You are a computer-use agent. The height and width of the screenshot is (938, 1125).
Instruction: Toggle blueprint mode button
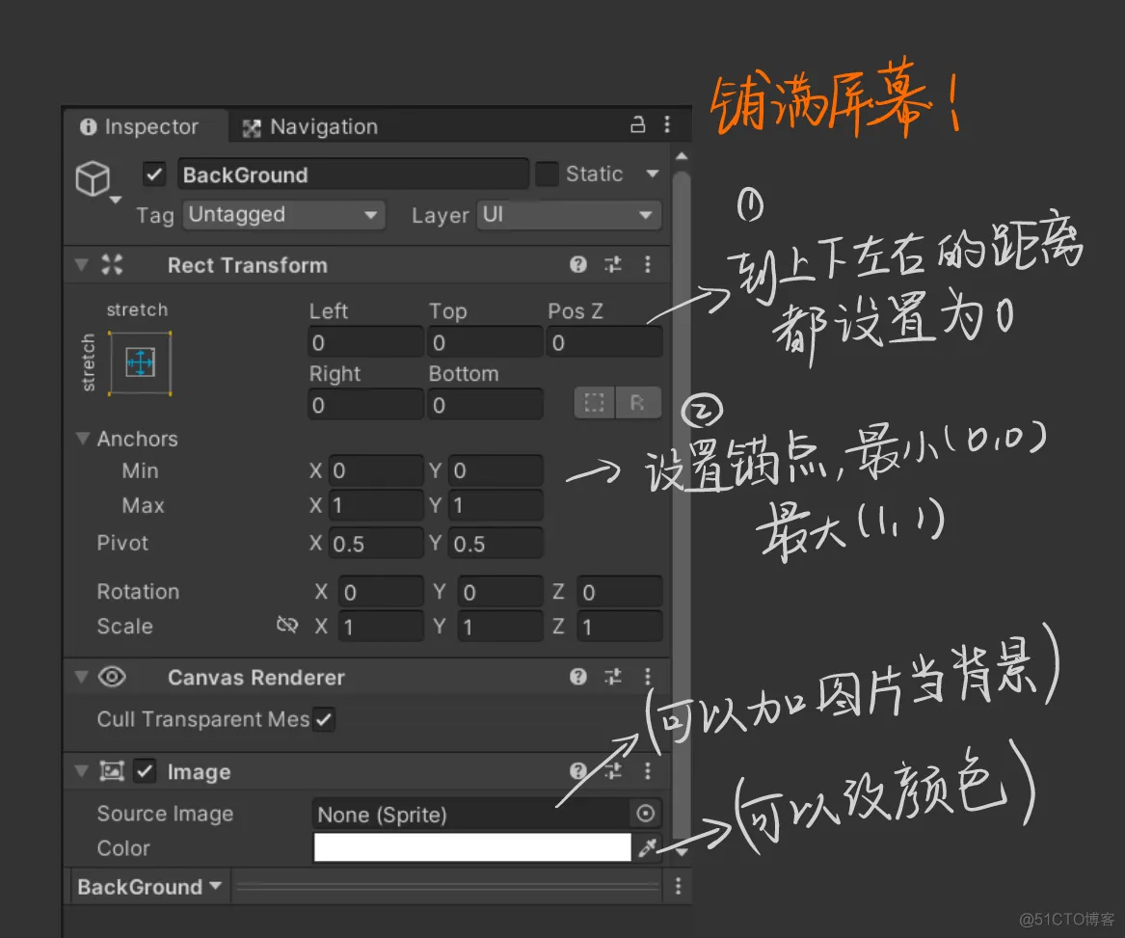click(594, 403)
